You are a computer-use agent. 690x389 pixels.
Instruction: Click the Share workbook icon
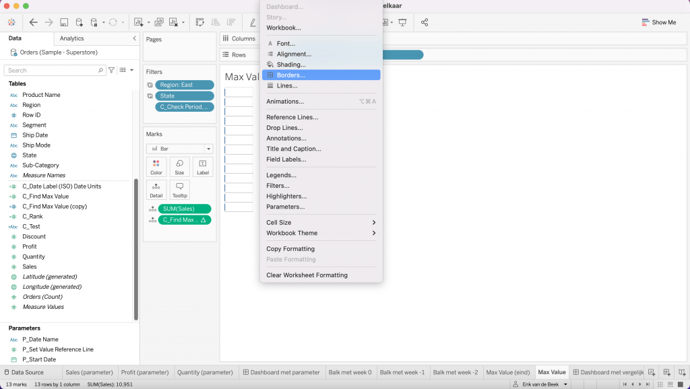[x=425, y=22]
